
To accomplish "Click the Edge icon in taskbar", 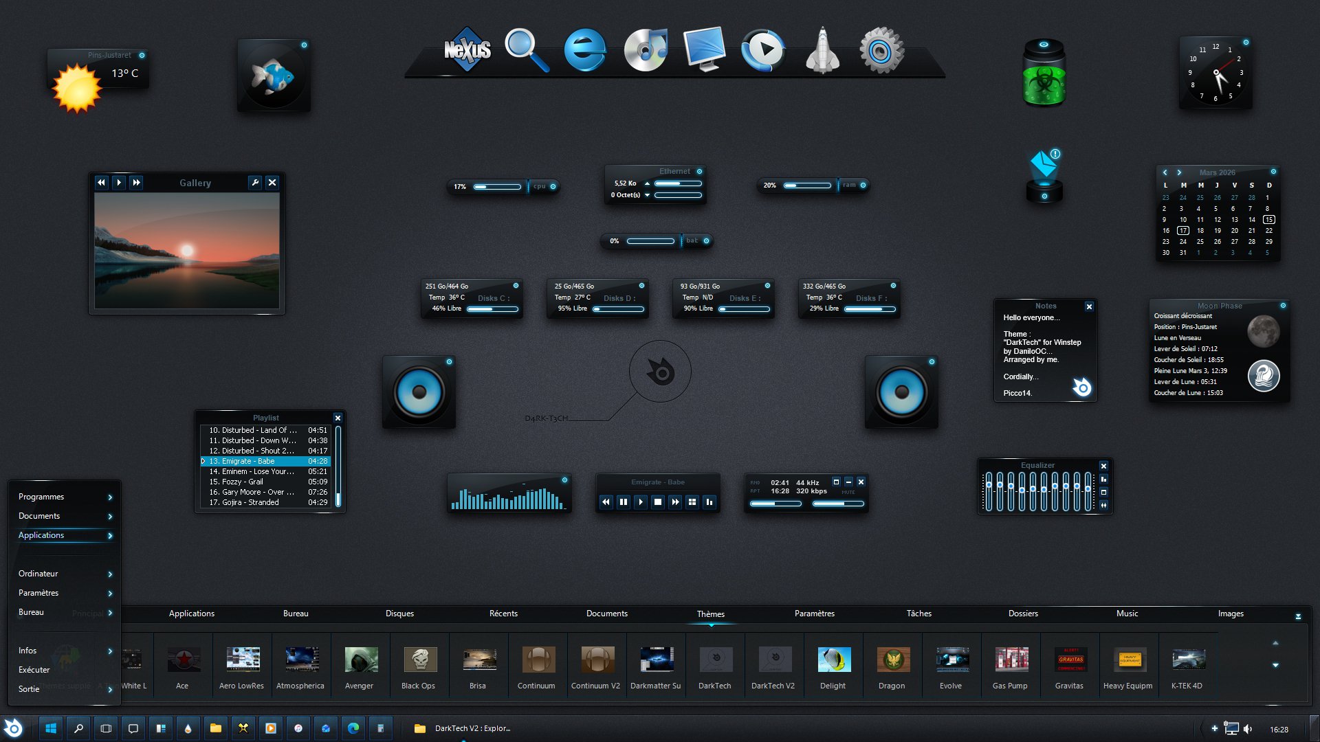I will pyautogui.click(x=353, y=728).
